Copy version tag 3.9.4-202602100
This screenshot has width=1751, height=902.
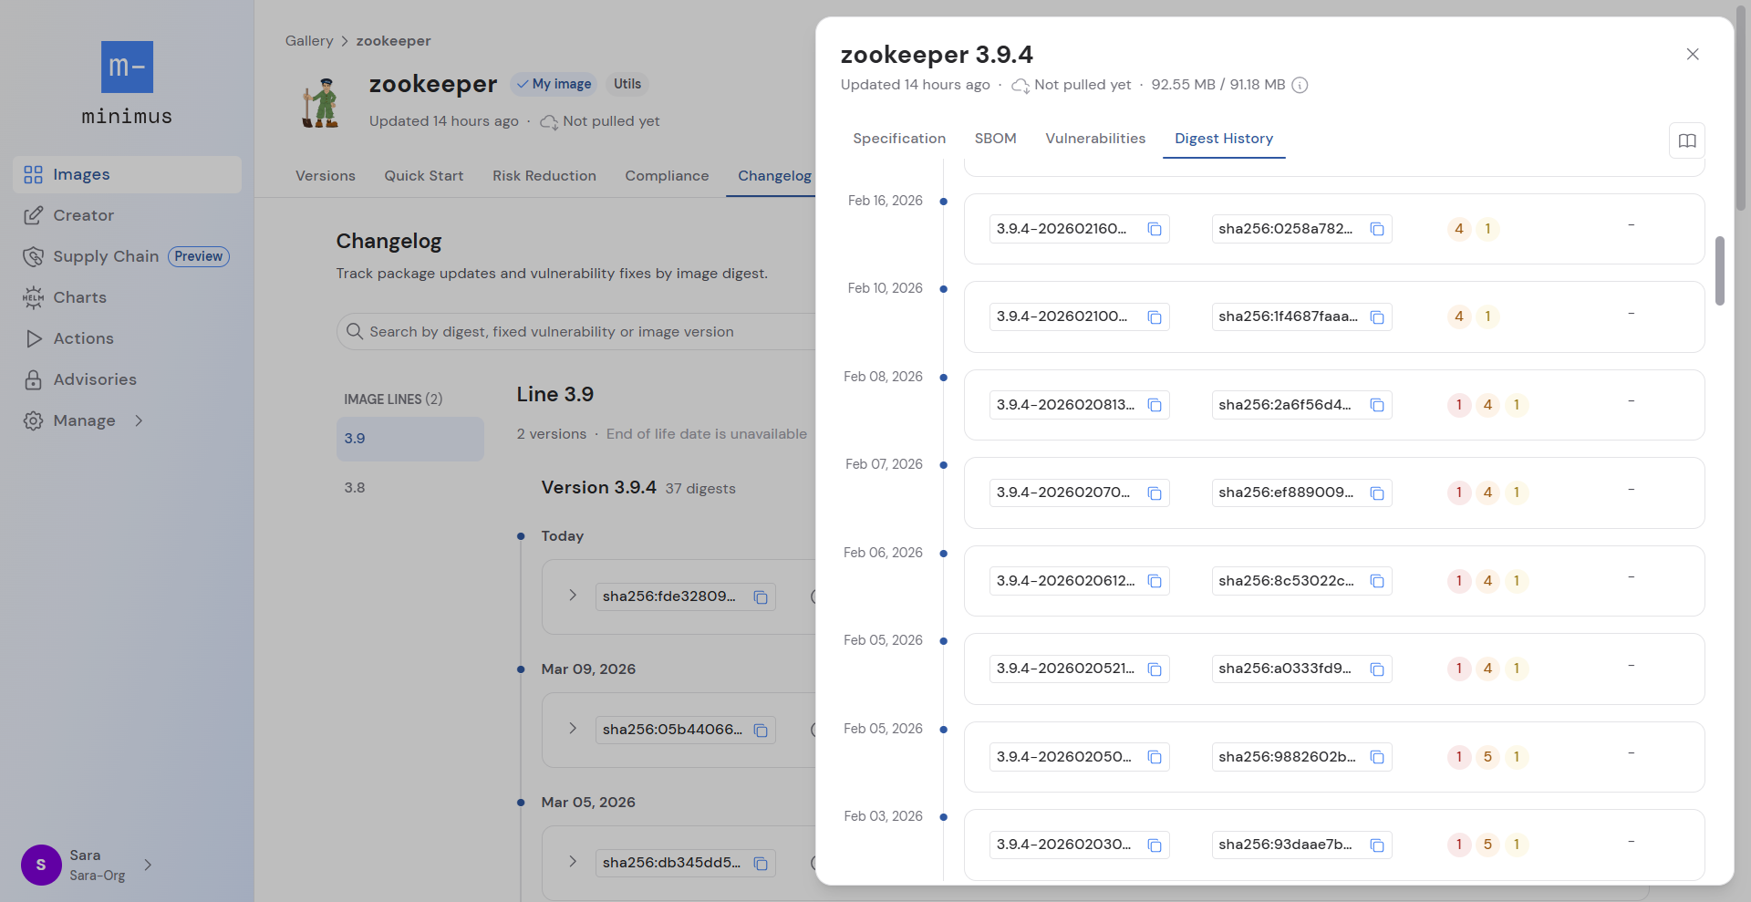[x=1155, y=317]
